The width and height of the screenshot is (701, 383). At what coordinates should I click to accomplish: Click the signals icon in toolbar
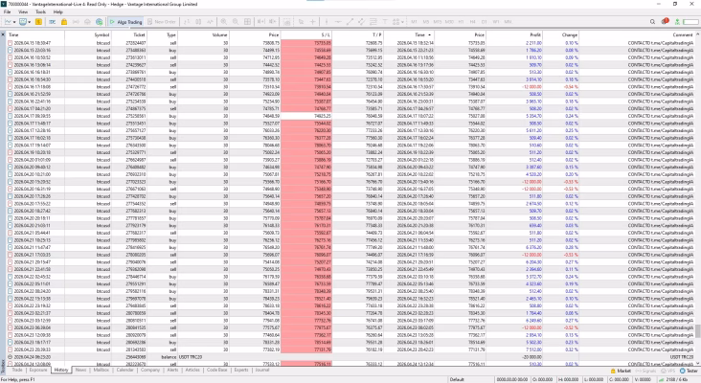pyautogui.click(x=76, y=21)
